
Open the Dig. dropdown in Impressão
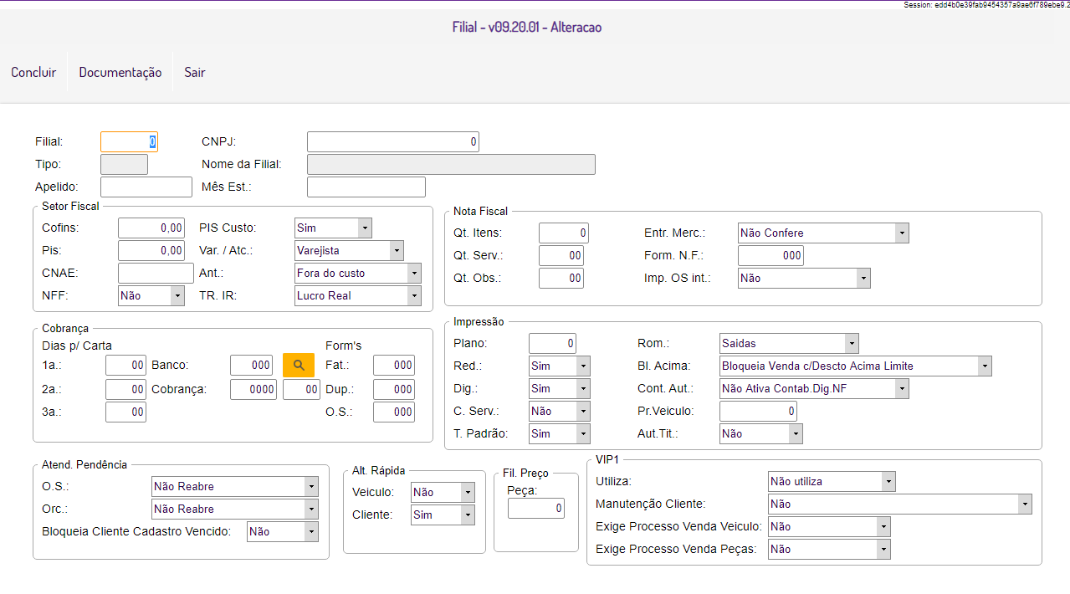[x=560, y=388]
